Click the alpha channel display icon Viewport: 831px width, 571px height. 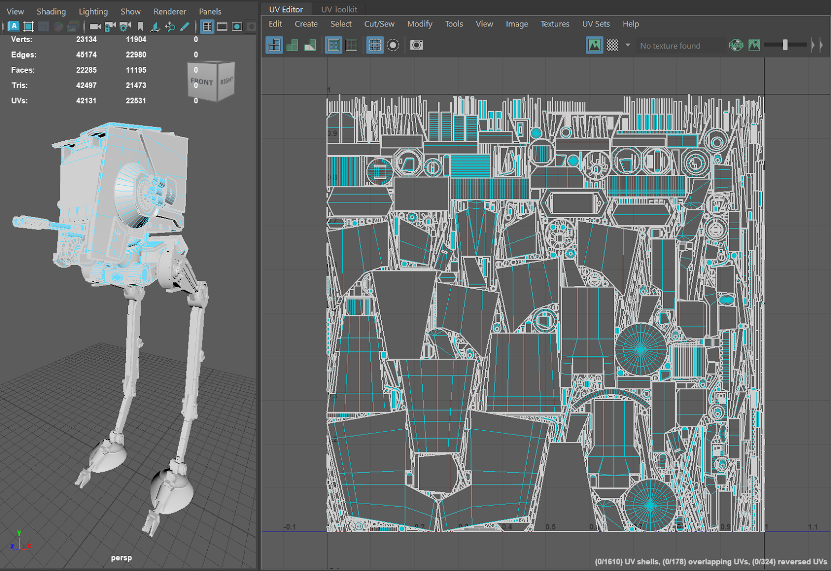tap(754, 45)
